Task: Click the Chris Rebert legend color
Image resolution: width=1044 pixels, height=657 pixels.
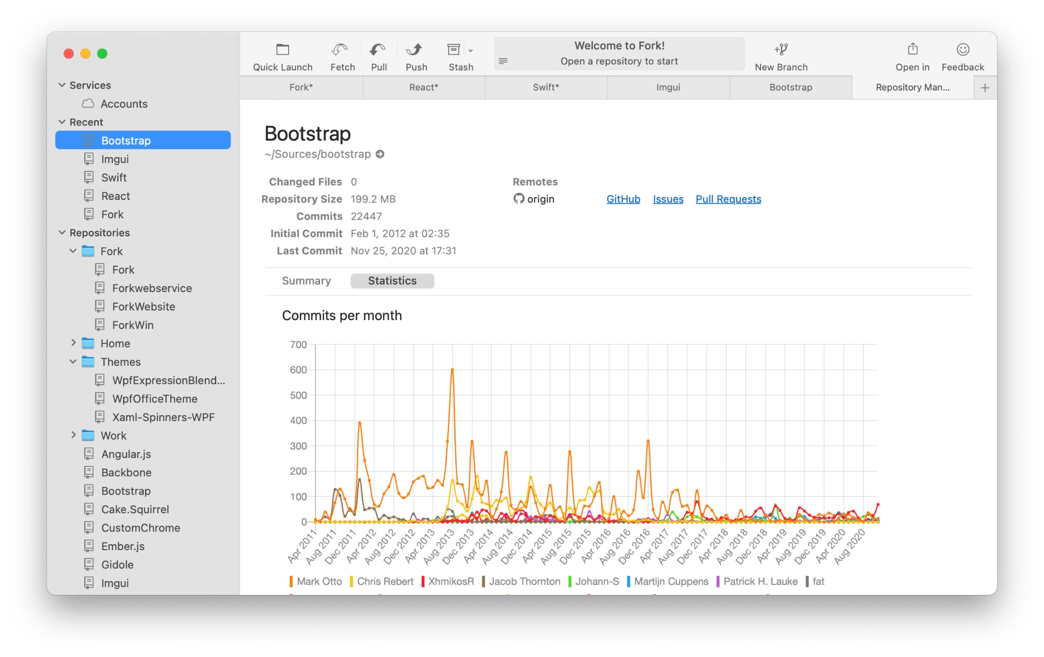Action: 351,582
